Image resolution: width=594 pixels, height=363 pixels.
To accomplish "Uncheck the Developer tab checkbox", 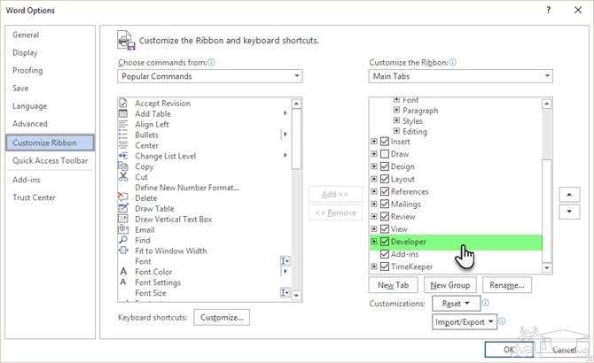I will [384, 242].
